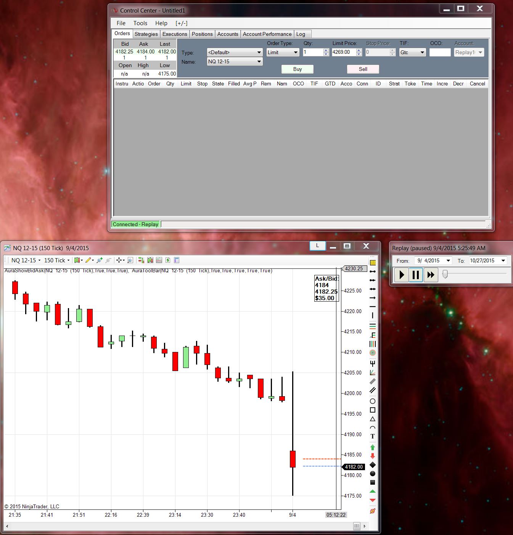The image size is (513, 535).
Task: Select the hollow Triangle drawing tool
Action: pos(373,419)
